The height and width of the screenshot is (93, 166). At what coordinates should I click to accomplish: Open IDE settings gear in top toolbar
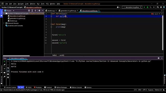pyautogui.click(x=161, y=7)
